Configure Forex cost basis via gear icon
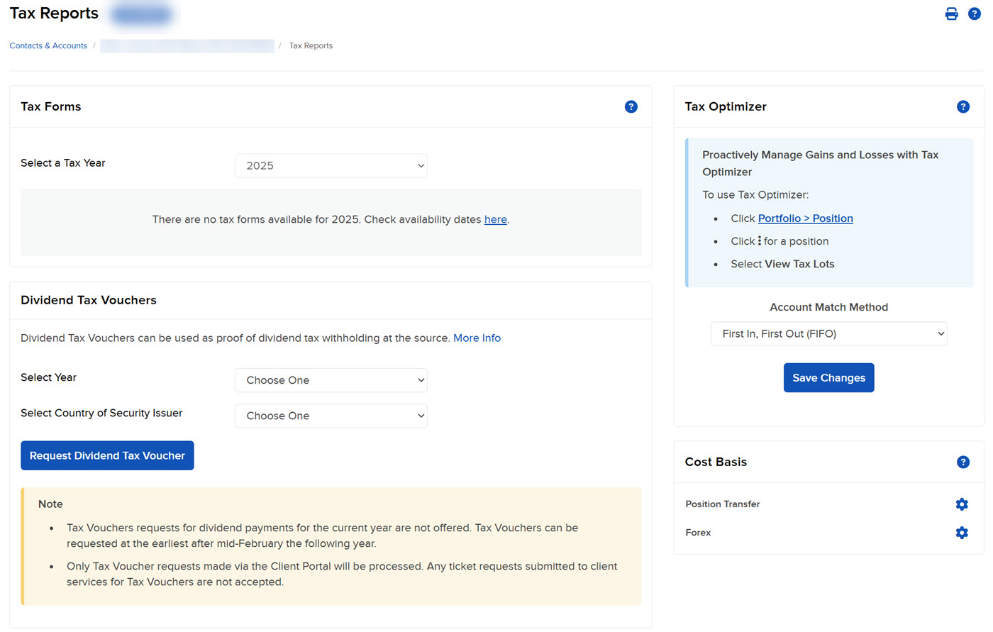This screenshot has height=632, width=993. click(x=962, y=533)
